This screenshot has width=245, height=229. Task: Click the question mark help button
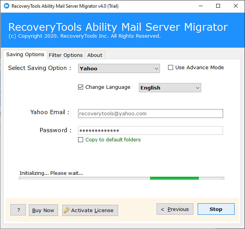pos(18,210)
